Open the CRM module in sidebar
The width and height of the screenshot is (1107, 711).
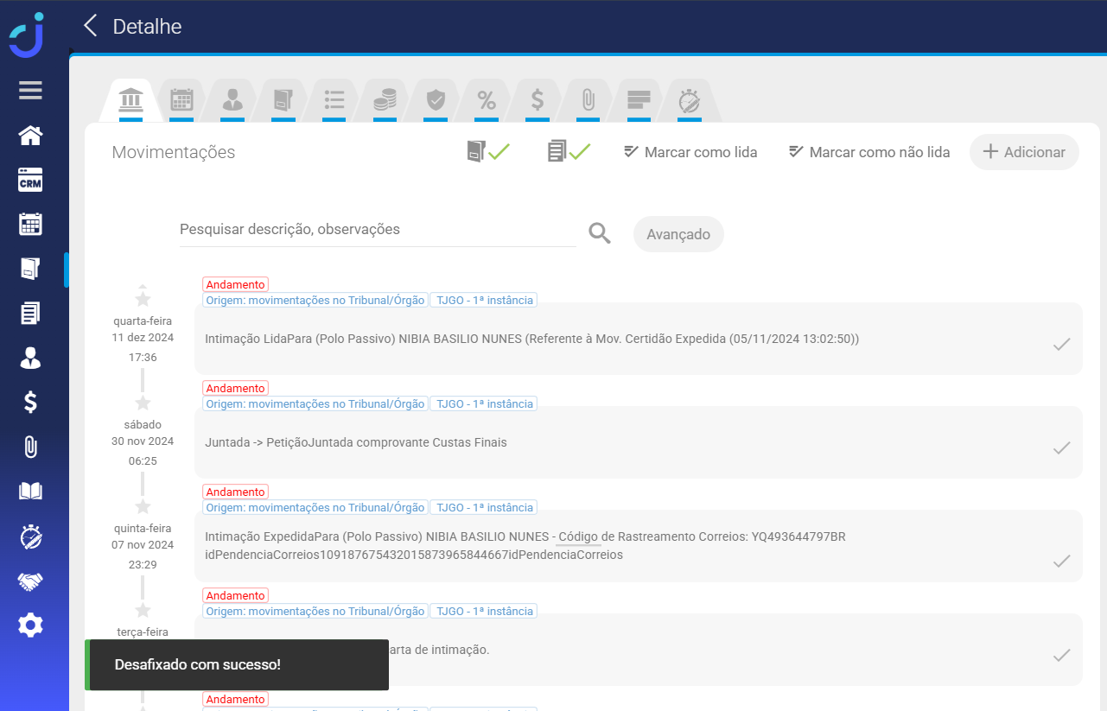(x=30, y=180)
